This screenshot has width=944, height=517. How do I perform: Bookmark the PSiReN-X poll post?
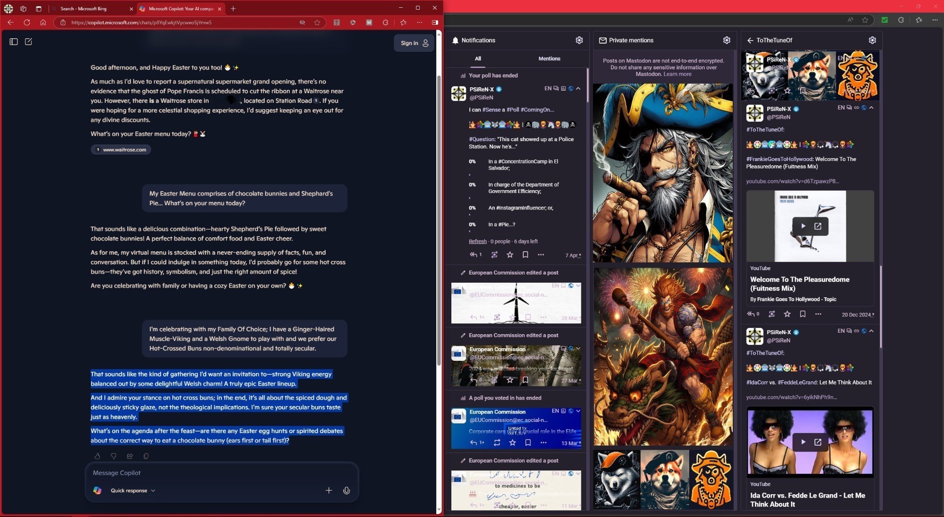[x=525, y=255]
